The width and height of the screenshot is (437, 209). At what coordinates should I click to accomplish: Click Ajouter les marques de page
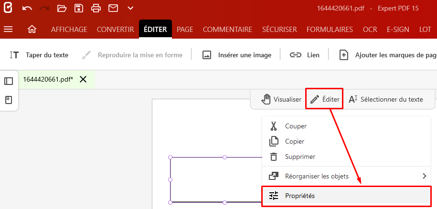pyautogui.click(x=388, y=55)
